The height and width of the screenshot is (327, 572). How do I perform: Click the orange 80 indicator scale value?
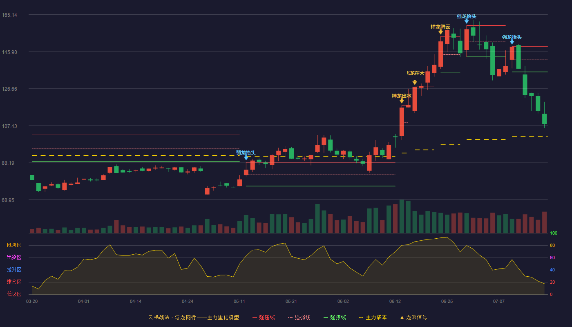(x=552, y=246)
